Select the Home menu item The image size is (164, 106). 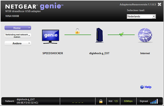tap(18, 28)
